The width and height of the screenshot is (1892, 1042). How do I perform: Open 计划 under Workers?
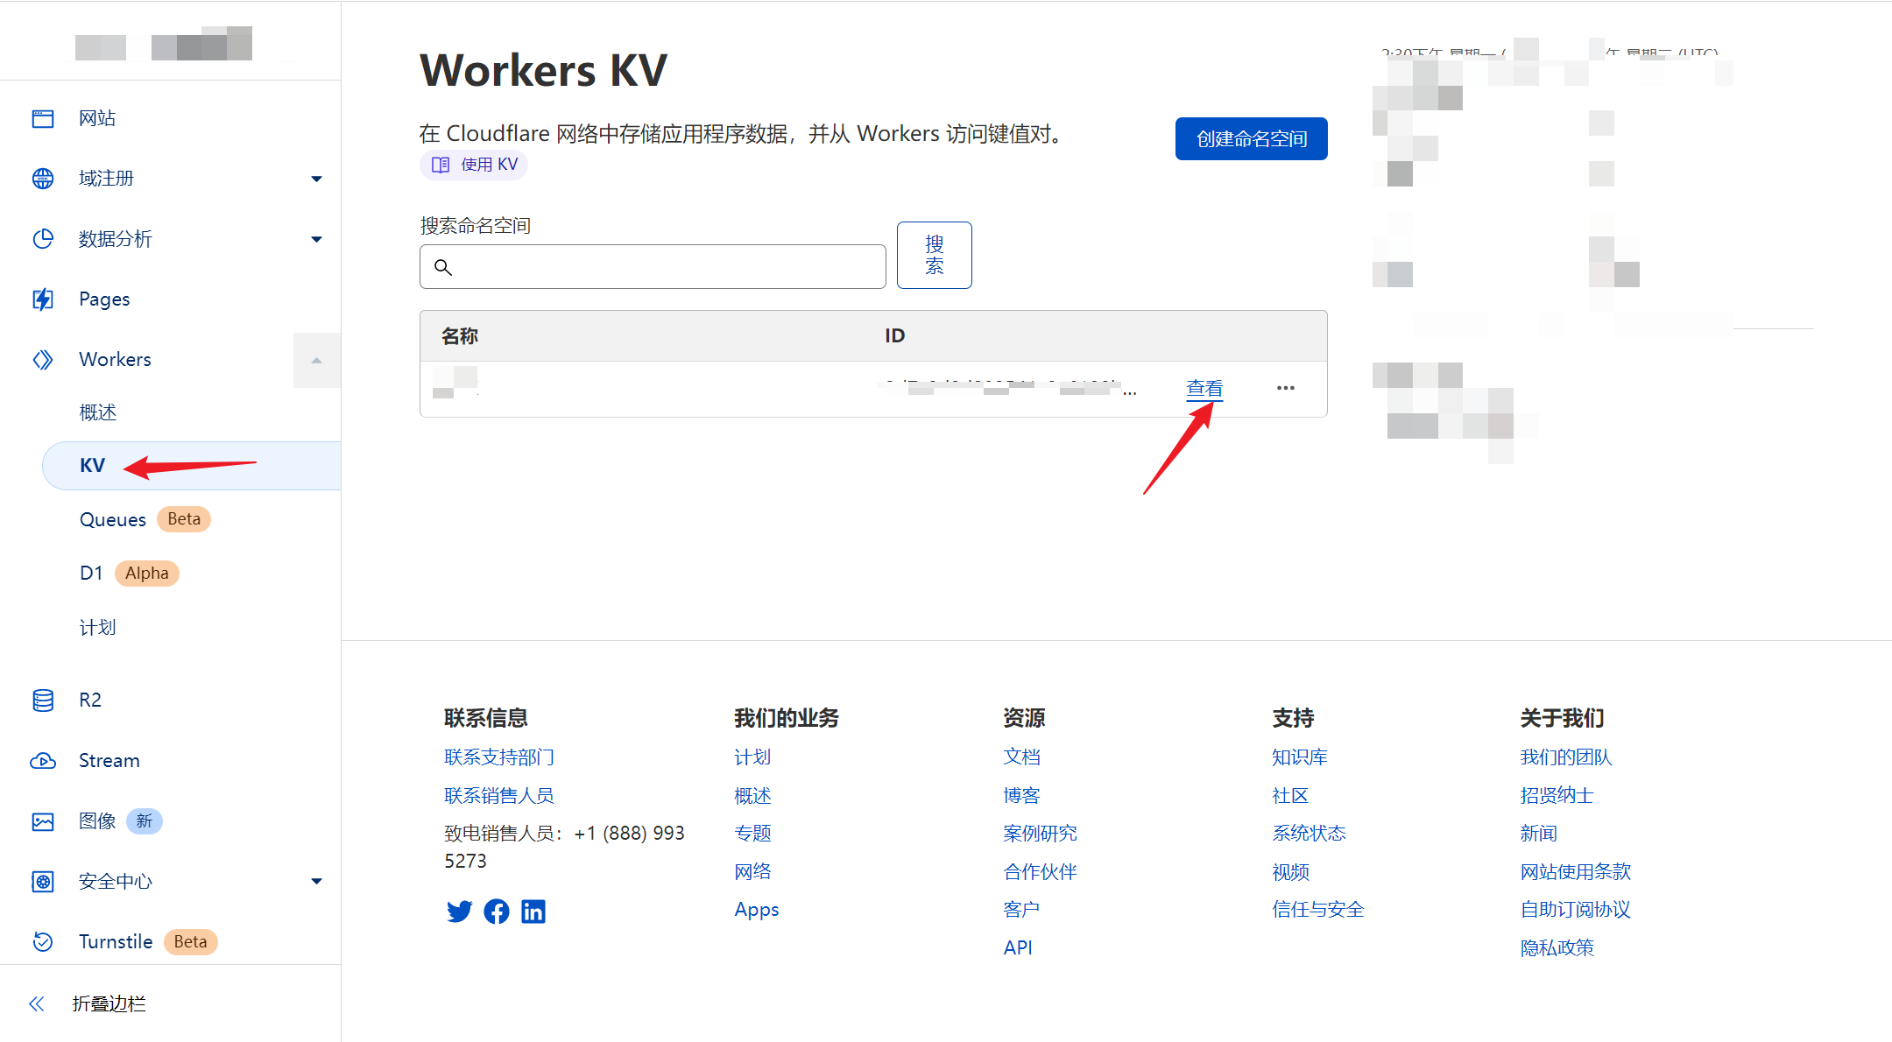point(98,628)
